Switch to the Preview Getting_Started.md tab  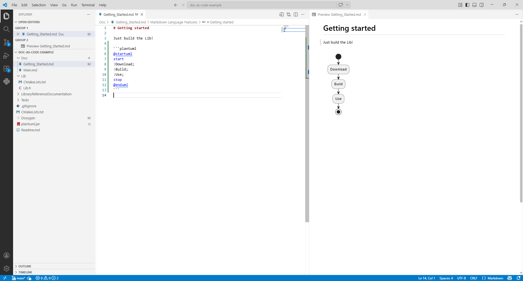339,14
